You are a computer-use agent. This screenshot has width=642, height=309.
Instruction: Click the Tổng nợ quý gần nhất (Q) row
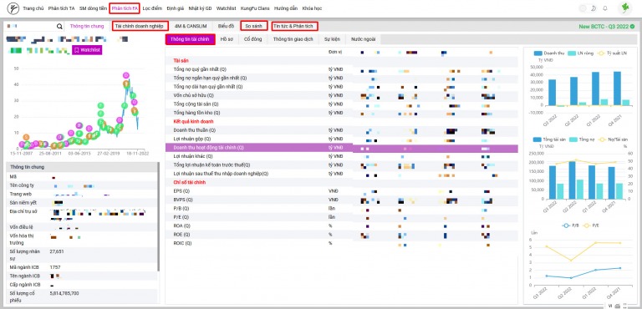pos(341,69)
